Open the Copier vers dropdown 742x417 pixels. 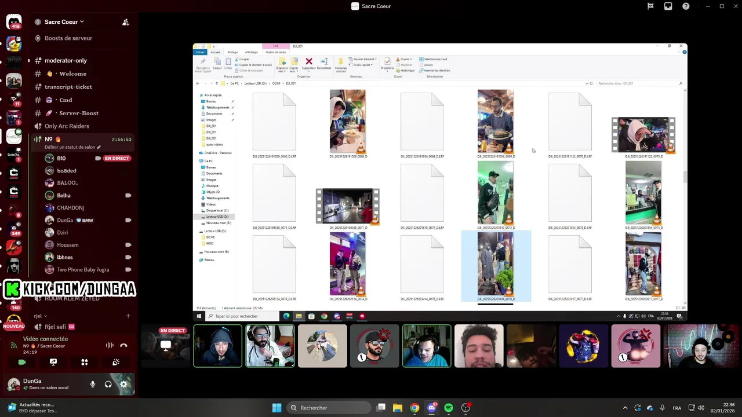click(x=294, y=65)
